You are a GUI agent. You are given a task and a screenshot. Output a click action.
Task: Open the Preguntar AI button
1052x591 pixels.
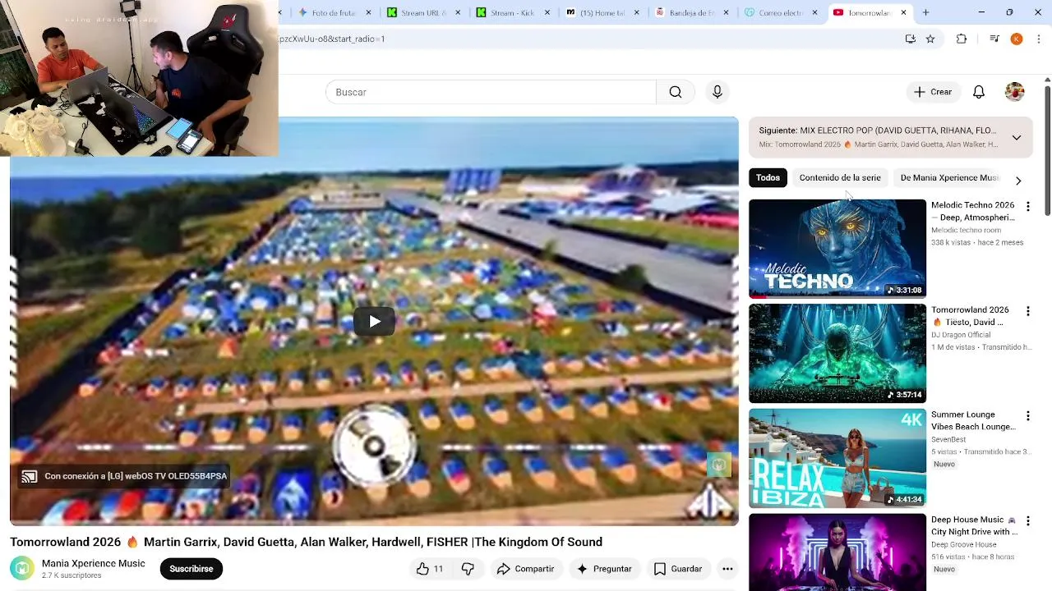(x=604, y=569)
